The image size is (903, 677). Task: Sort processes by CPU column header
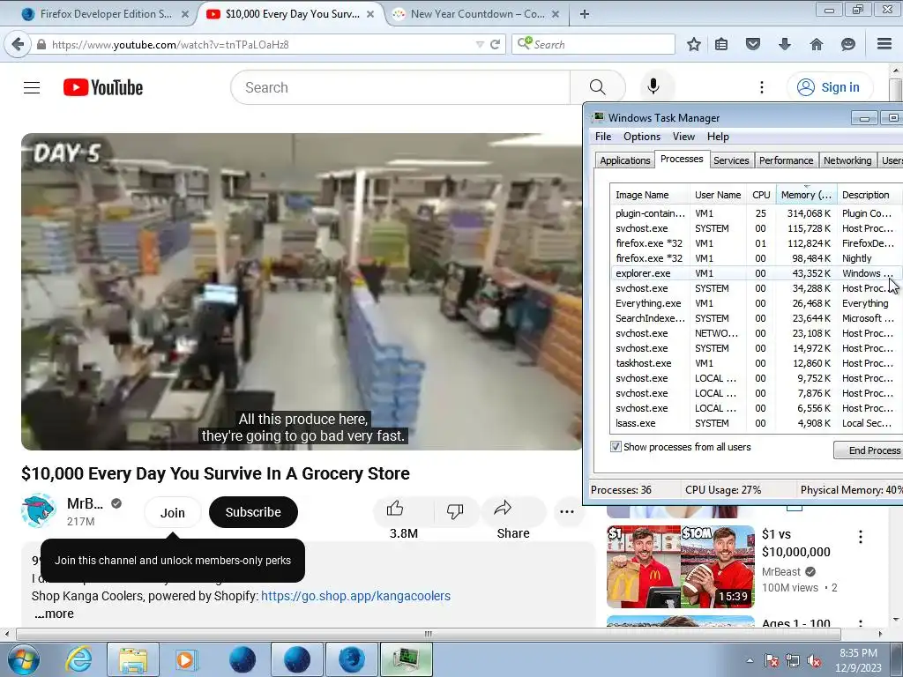click(x=761, y=195)
